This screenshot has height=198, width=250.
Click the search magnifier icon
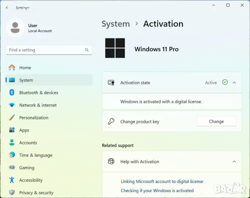pos(87,50)
